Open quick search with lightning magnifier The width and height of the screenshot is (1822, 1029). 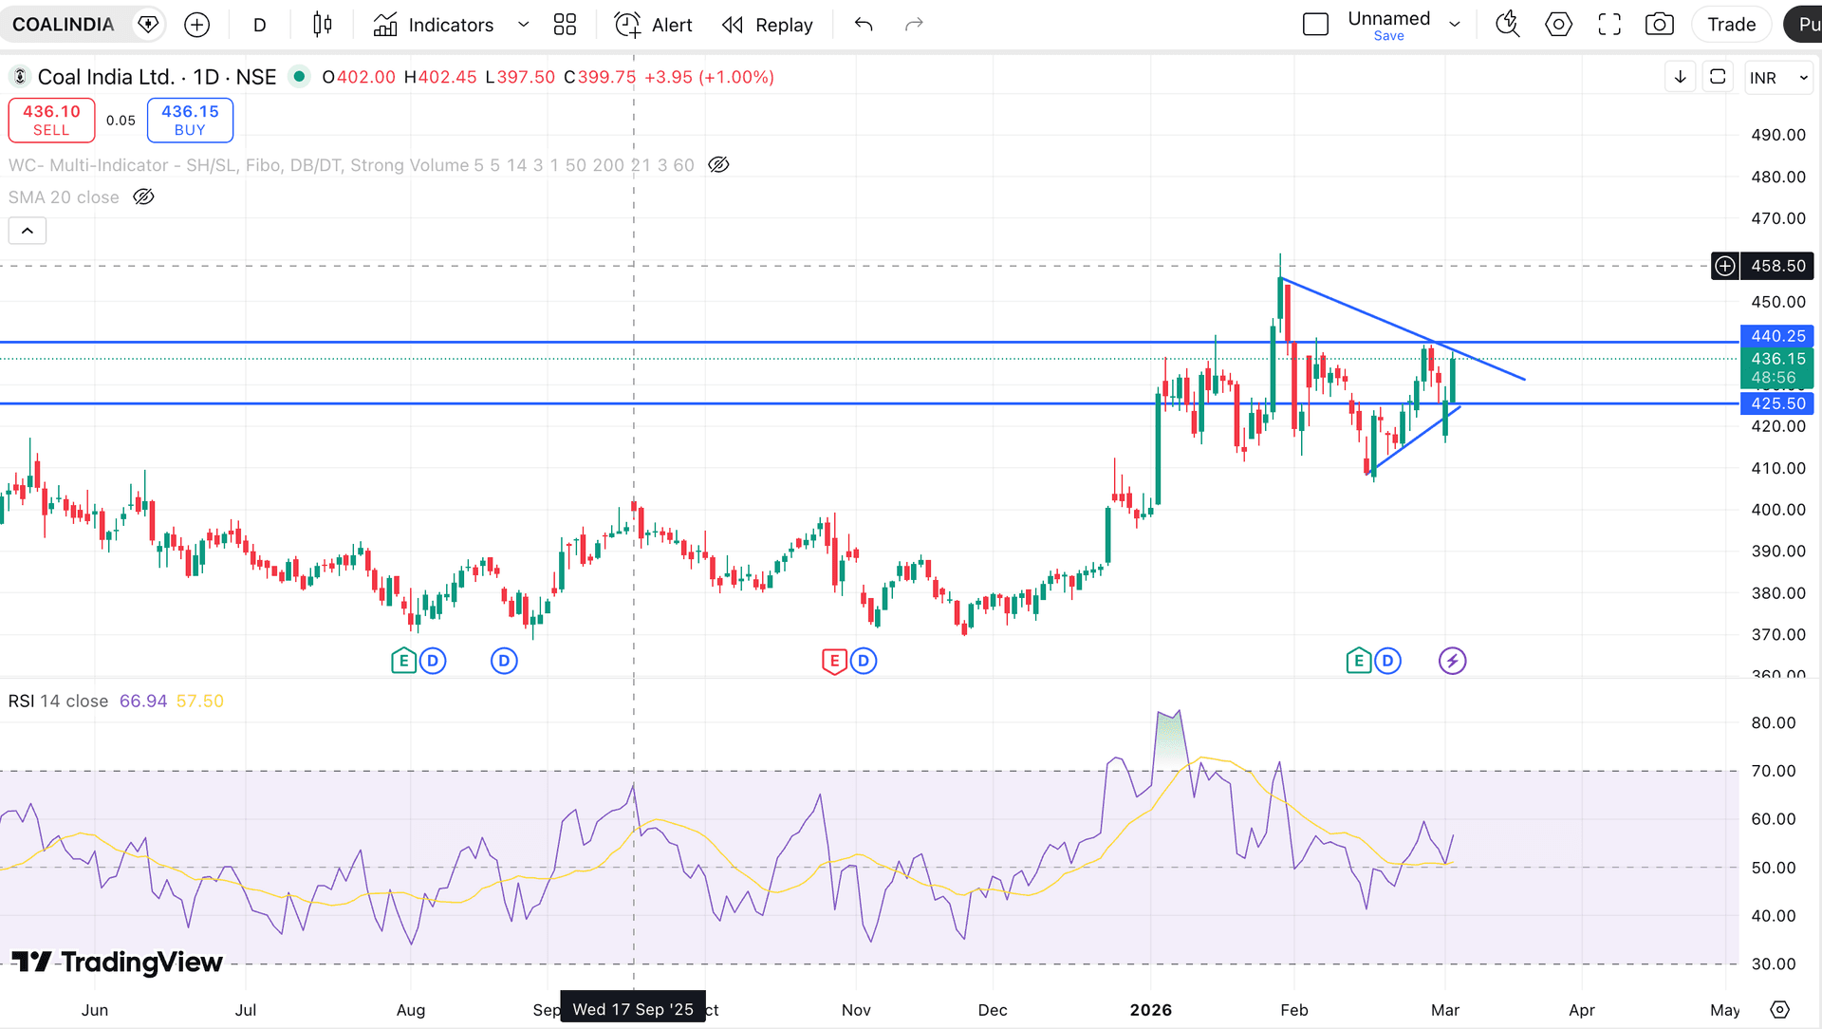pos(1508,25)
